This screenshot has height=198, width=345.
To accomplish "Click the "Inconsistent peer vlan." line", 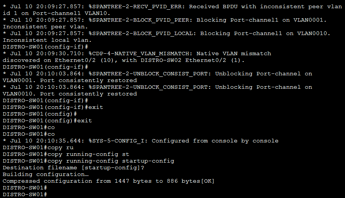I will point(46,27).
